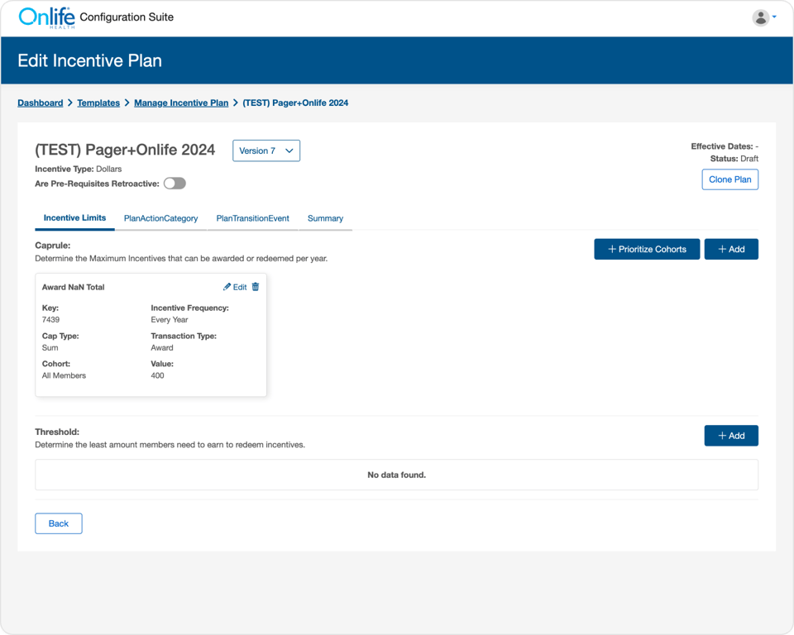Click the Prioritize Cohorts button

pyautogui.click(x=647, y=249)
